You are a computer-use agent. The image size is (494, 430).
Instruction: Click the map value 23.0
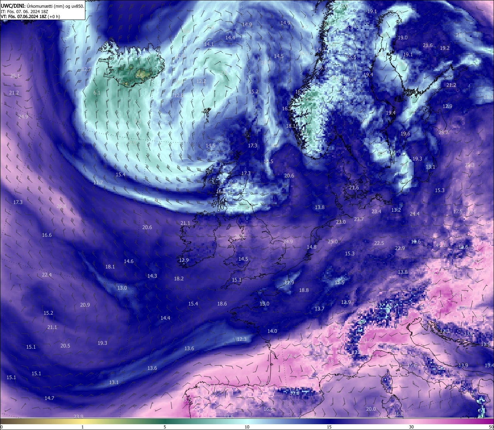pyautogui.click(x=341, y=222)
